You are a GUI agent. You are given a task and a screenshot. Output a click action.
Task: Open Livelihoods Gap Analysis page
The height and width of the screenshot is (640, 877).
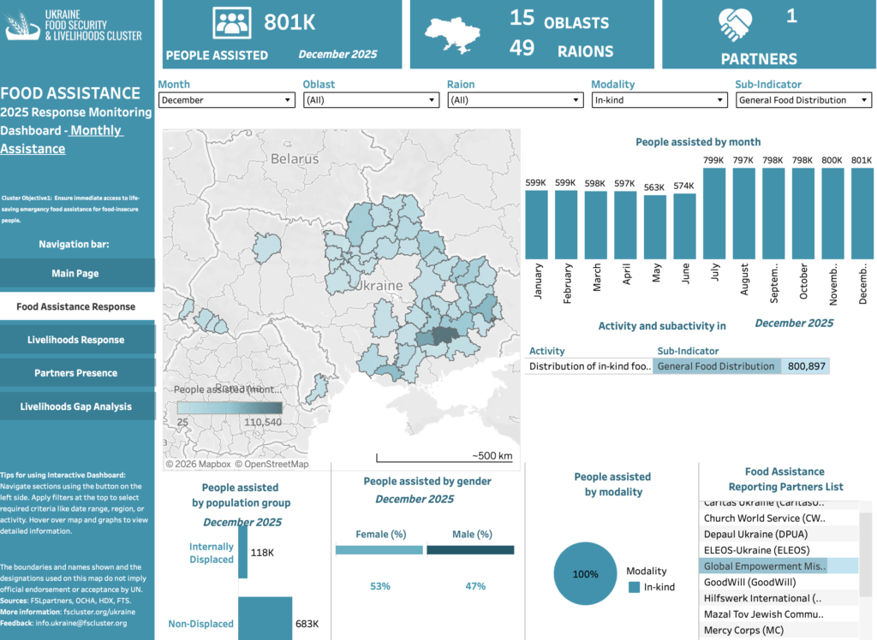[x=77, y=406]
